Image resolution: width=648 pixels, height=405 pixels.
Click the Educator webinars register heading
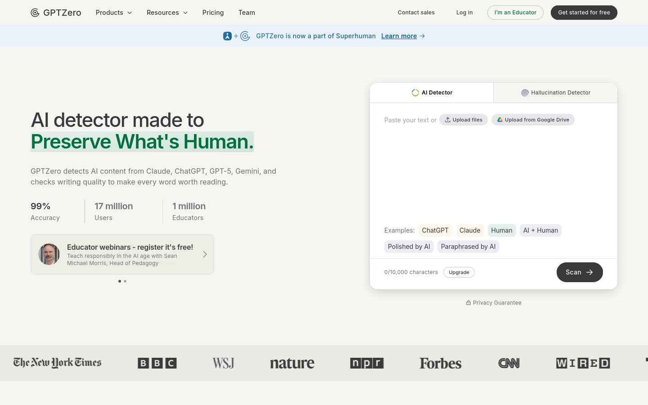coord(130,247)
